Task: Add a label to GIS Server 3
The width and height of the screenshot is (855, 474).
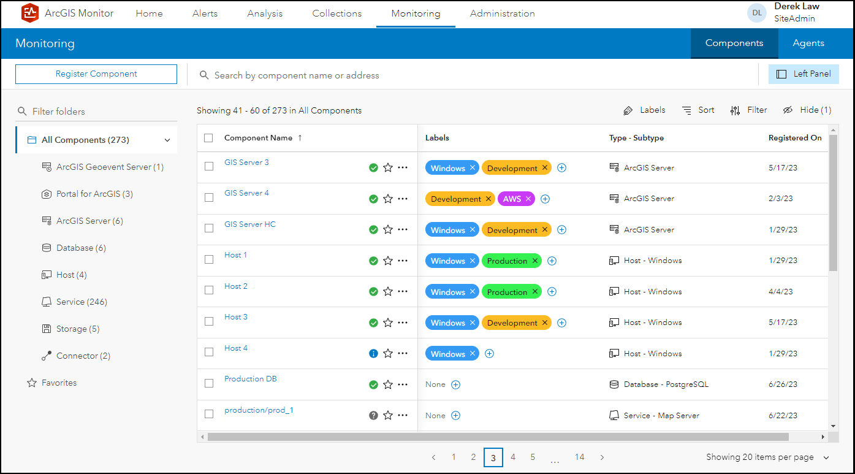Action: tap(561, 168)
